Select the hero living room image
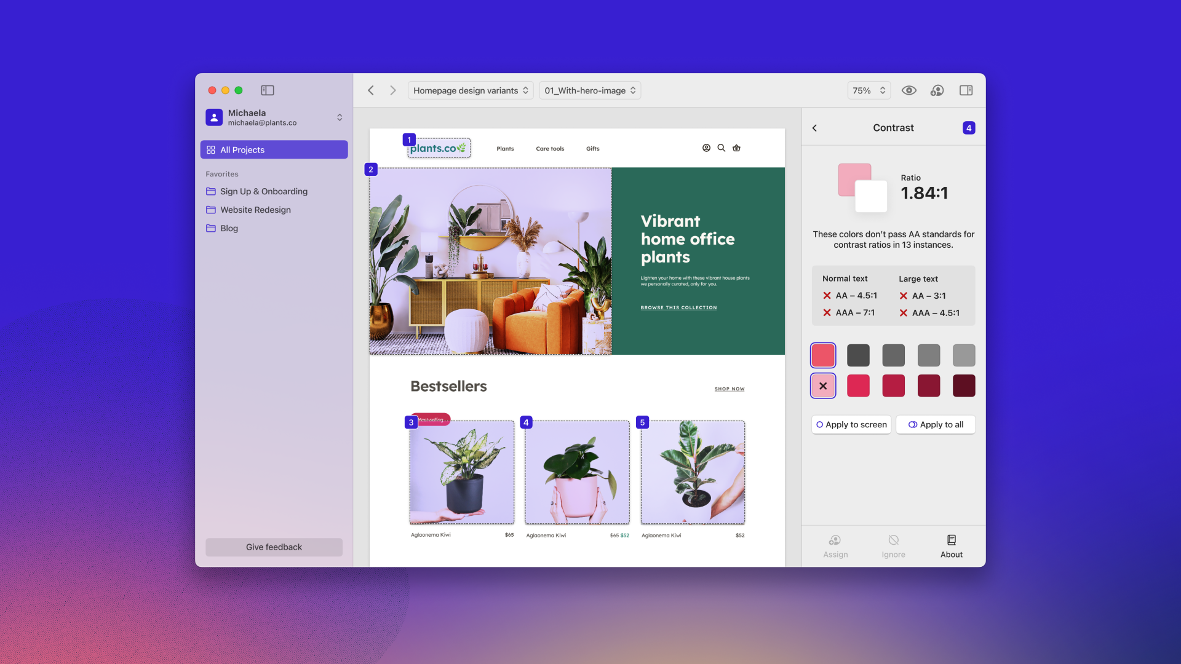This screenshot has height=664, width=1181. click(490, 261)
